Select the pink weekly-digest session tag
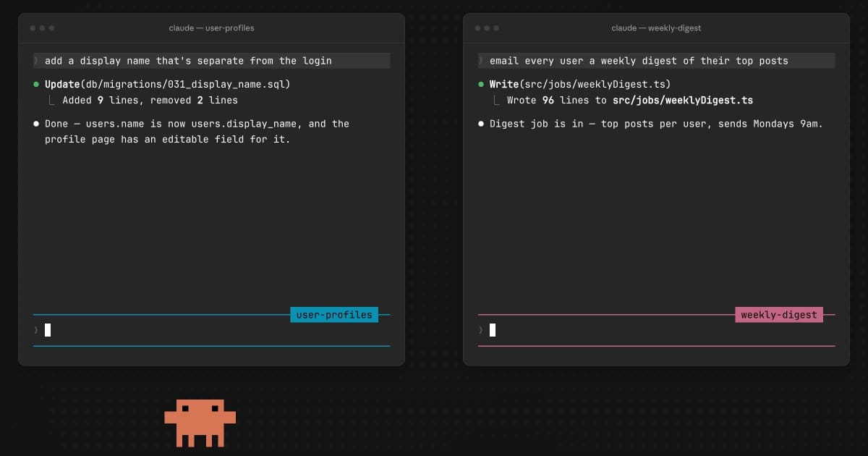 pos(779,315)
